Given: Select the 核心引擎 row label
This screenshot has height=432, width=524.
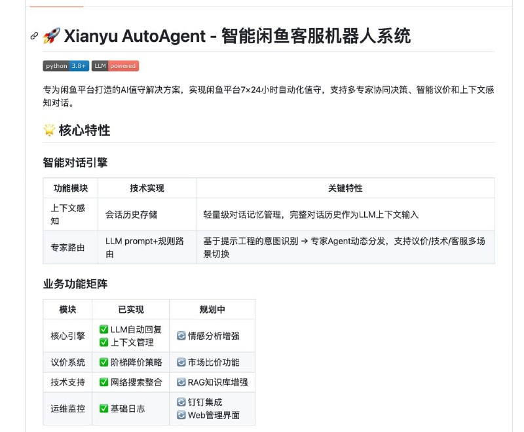Looking at the screenshot, I should click(x=67, y=336).
